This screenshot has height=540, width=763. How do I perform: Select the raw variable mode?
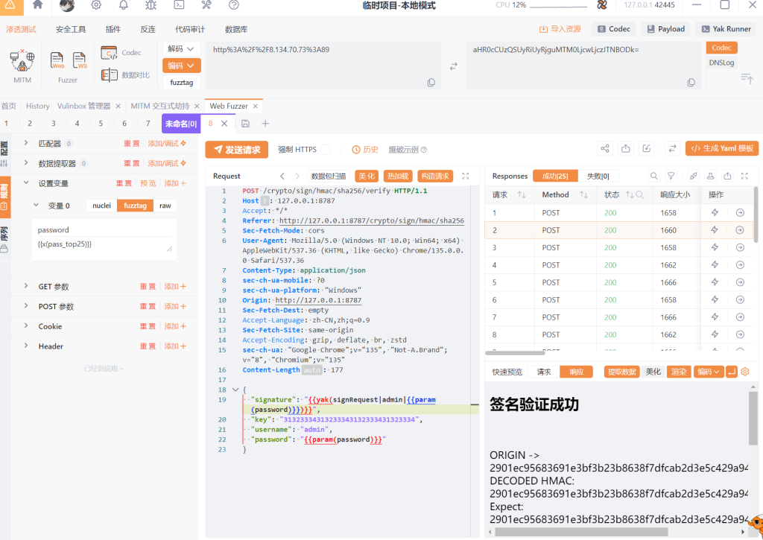click(x=165, y=206)
